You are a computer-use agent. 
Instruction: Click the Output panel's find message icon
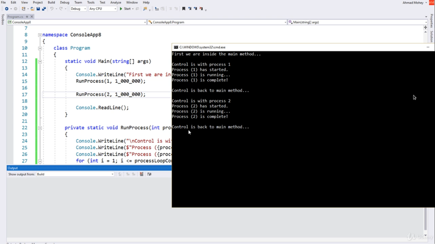pyautogui.click(x=120, y=174)
